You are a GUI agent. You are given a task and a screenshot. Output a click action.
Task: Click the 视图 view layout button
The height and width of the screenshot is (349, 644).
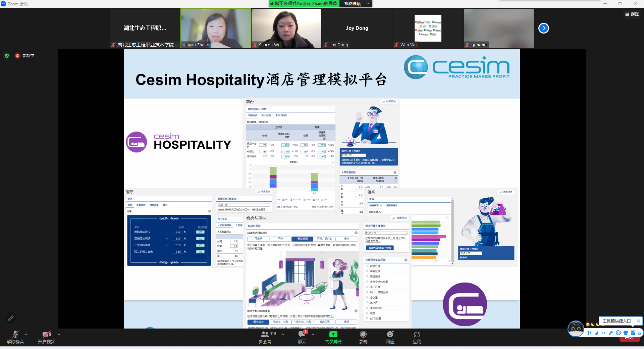coord(633,14)
